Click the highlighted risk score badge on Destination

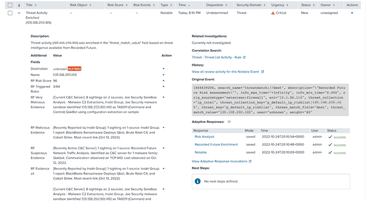tap(75, 69)
